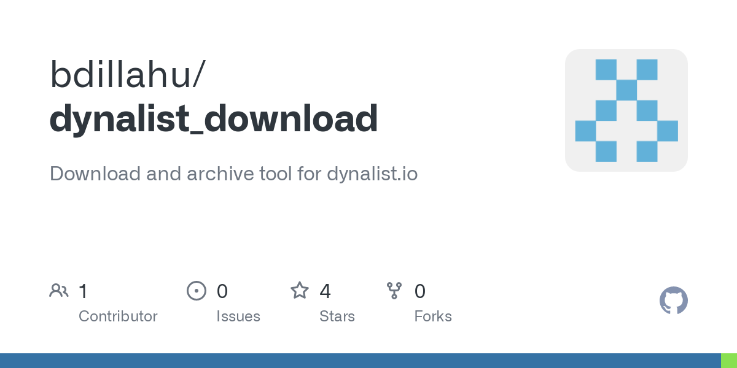
Task: Click the blue segment of language bar
Action: [x=360, y=361]
